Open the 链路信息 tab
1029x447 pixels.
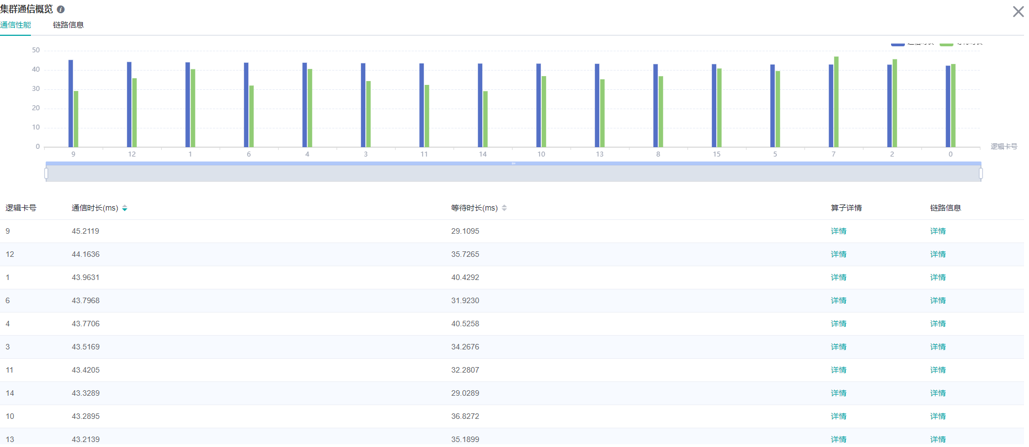click(x=68, y=25)
